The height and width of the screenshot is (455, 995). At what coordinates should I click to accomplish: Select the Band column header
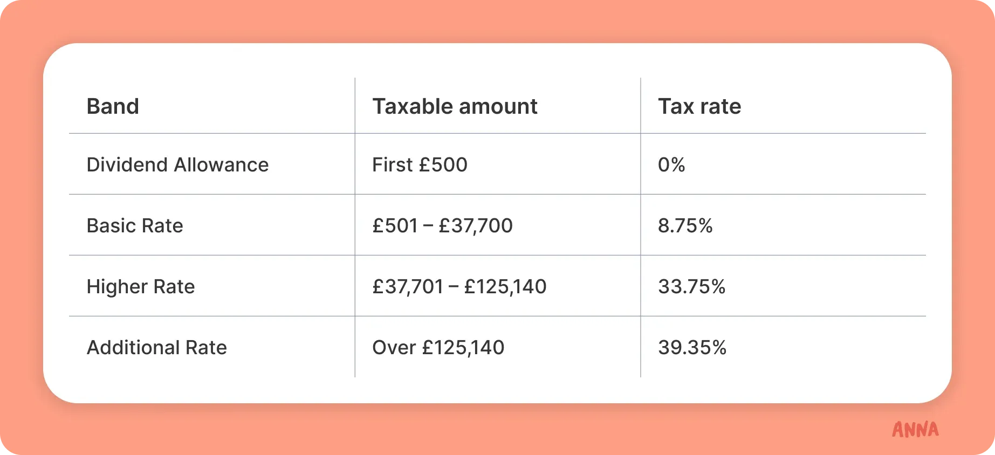pyautogui.click(x=113, y=106)
